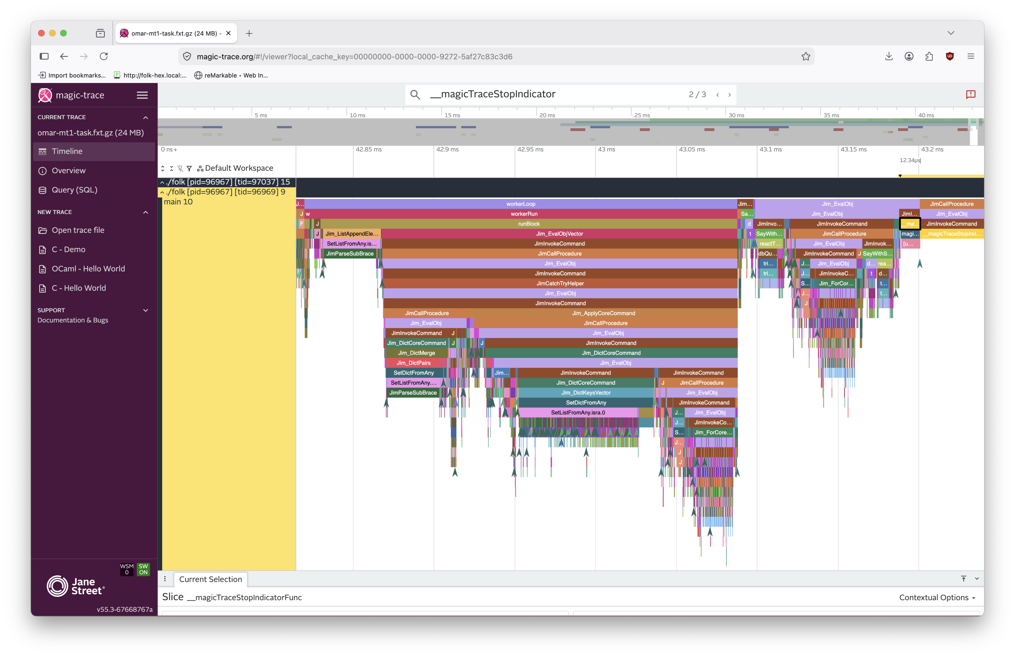Go to previous search result

718,95
